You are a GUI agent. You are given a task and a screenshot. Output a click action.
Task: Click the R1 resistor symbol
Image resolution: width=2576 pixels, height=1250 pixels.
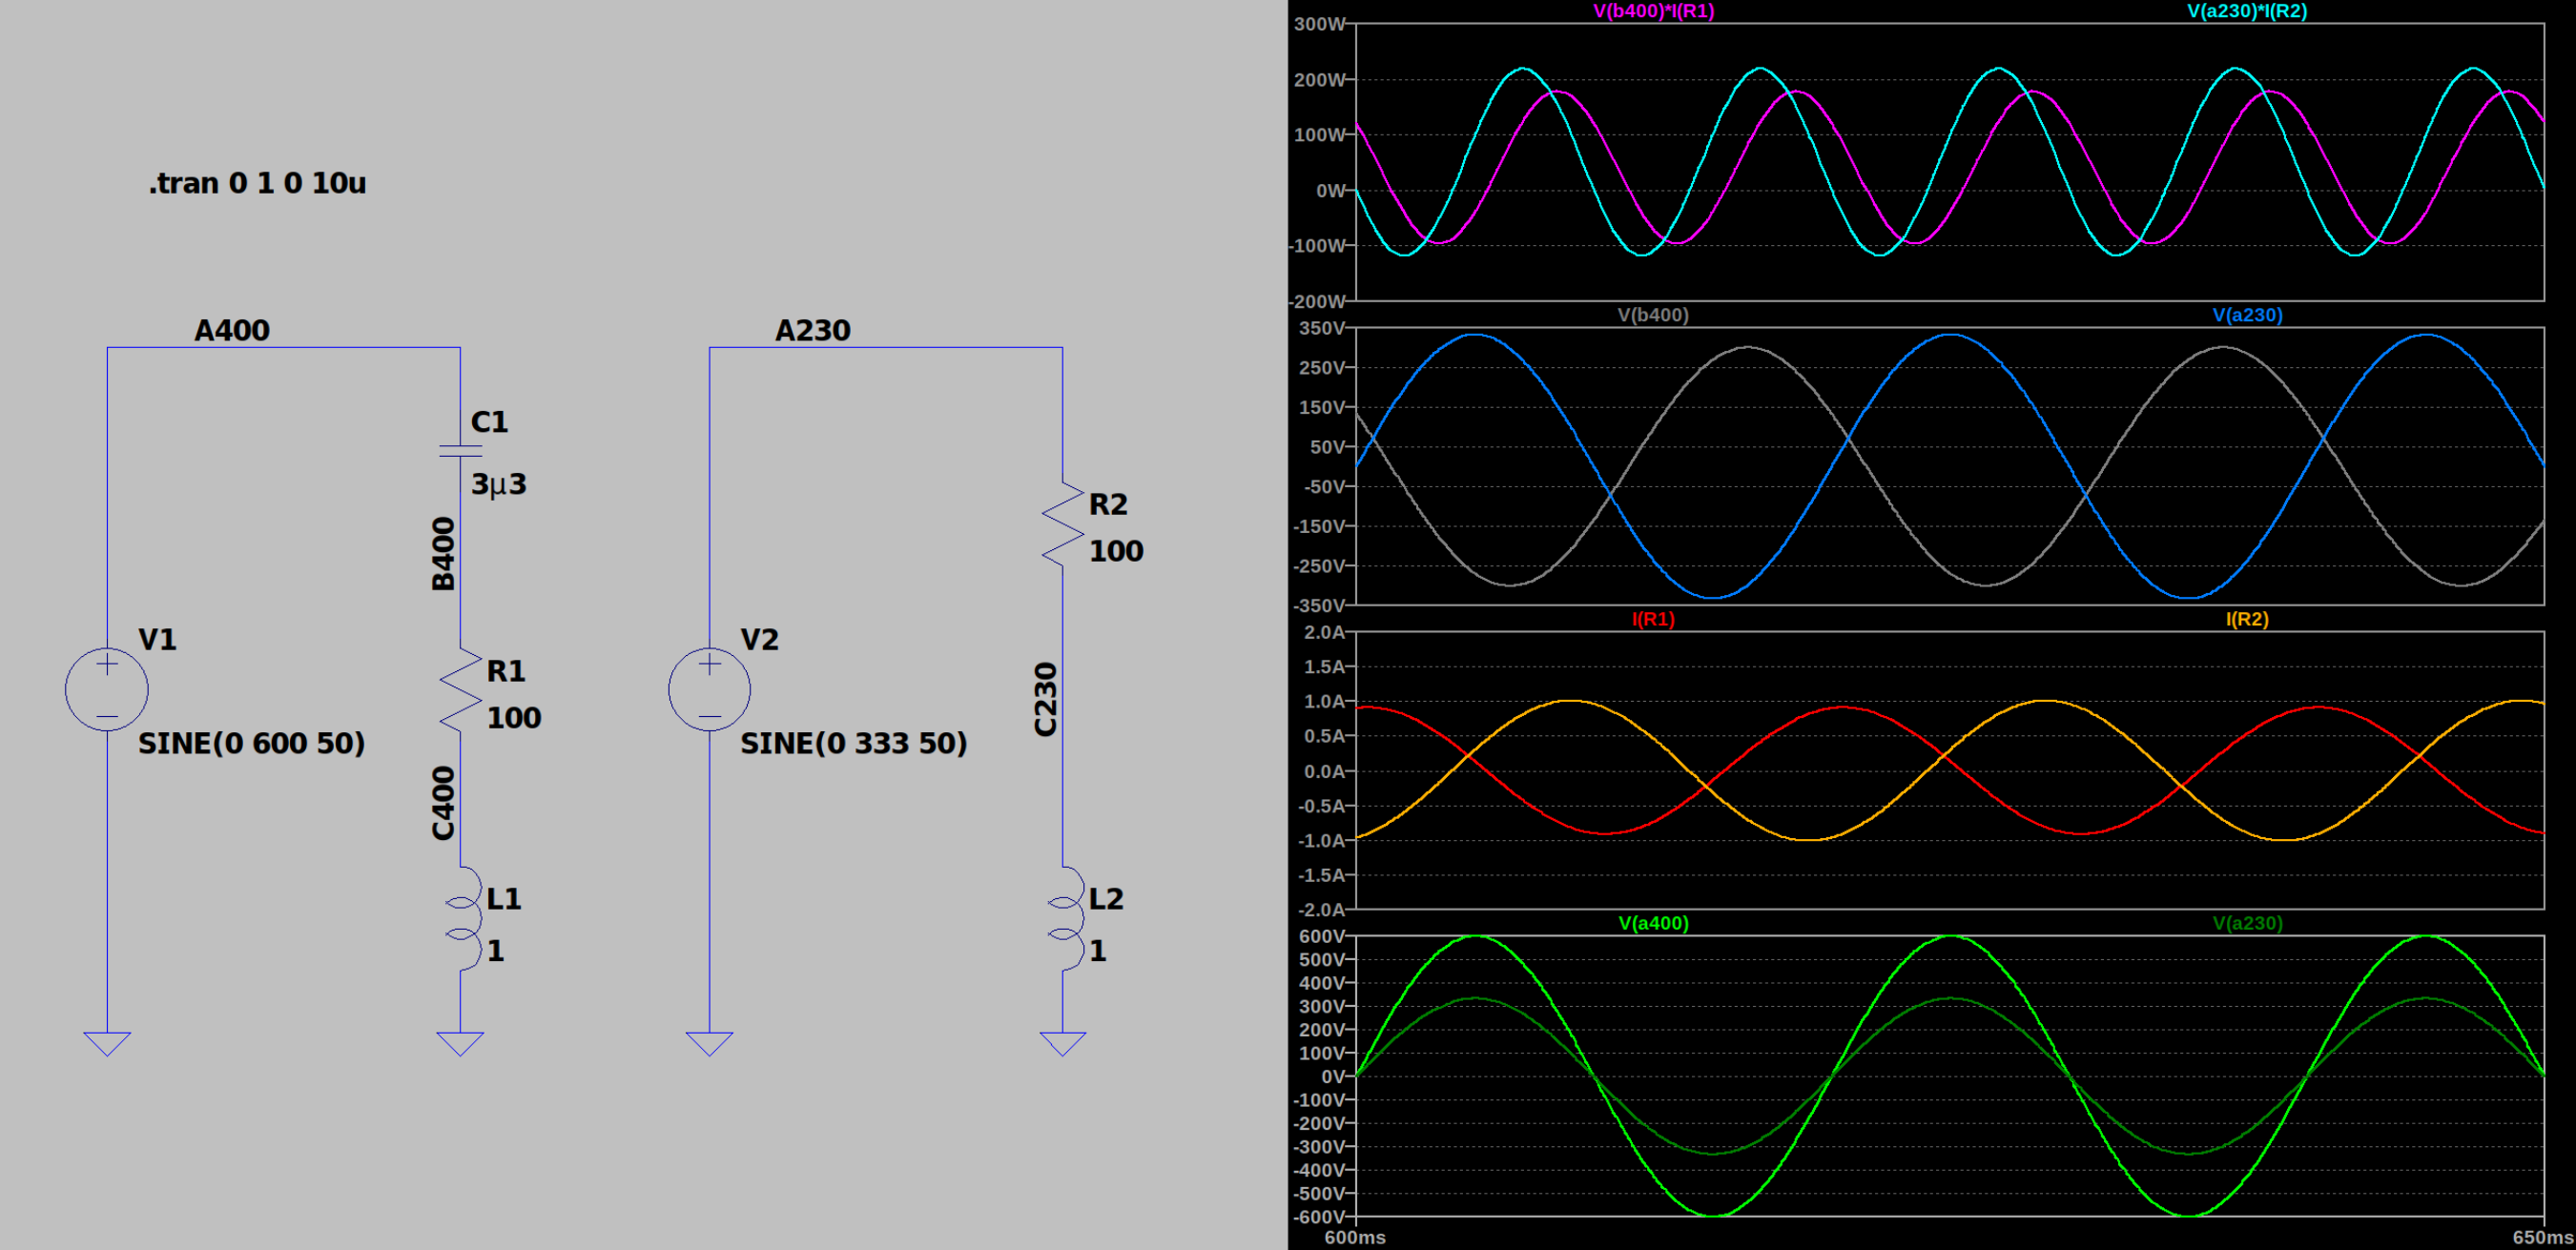460,689
